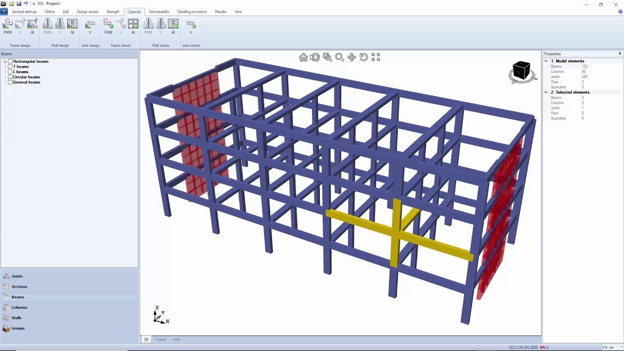Collapse the Selected elements section
Screen dimensions: 624x351
coord(546,92)
